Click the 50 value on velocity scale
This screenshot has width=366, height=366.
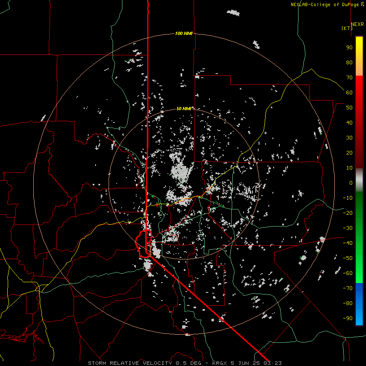pyautogui.click(x=349, y=108)
